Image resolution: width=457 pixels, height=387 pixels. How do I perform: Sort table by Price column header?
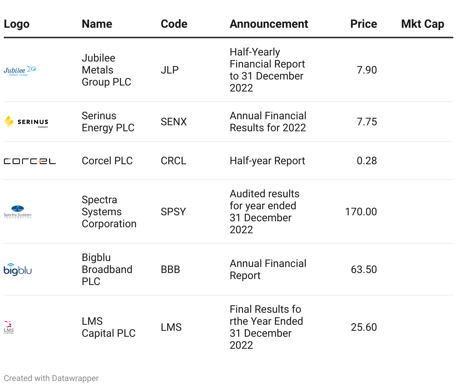363,24
